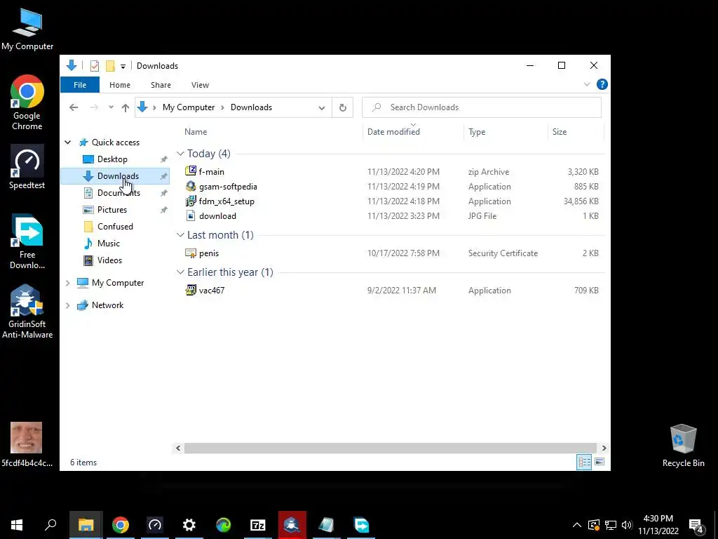The image size is (718, 539).
Task: Open the notification center icon
Action: tap(696, 525)
